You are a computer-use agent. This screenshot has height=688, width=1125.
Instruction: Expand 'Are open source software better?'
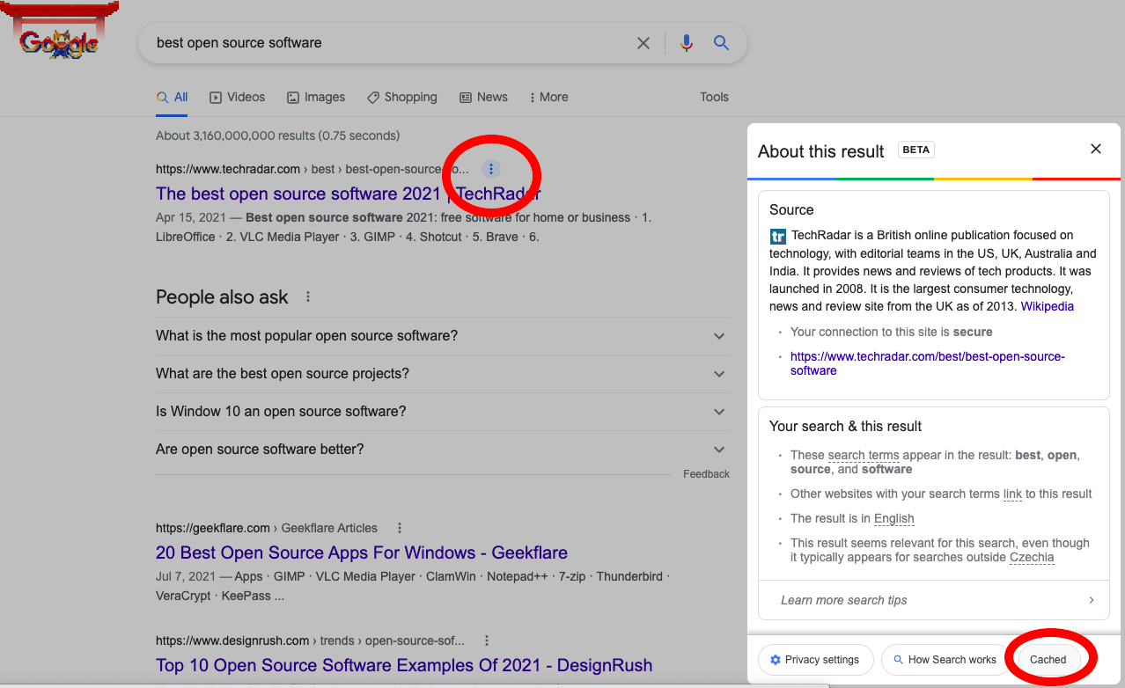(x=442, y=450)
